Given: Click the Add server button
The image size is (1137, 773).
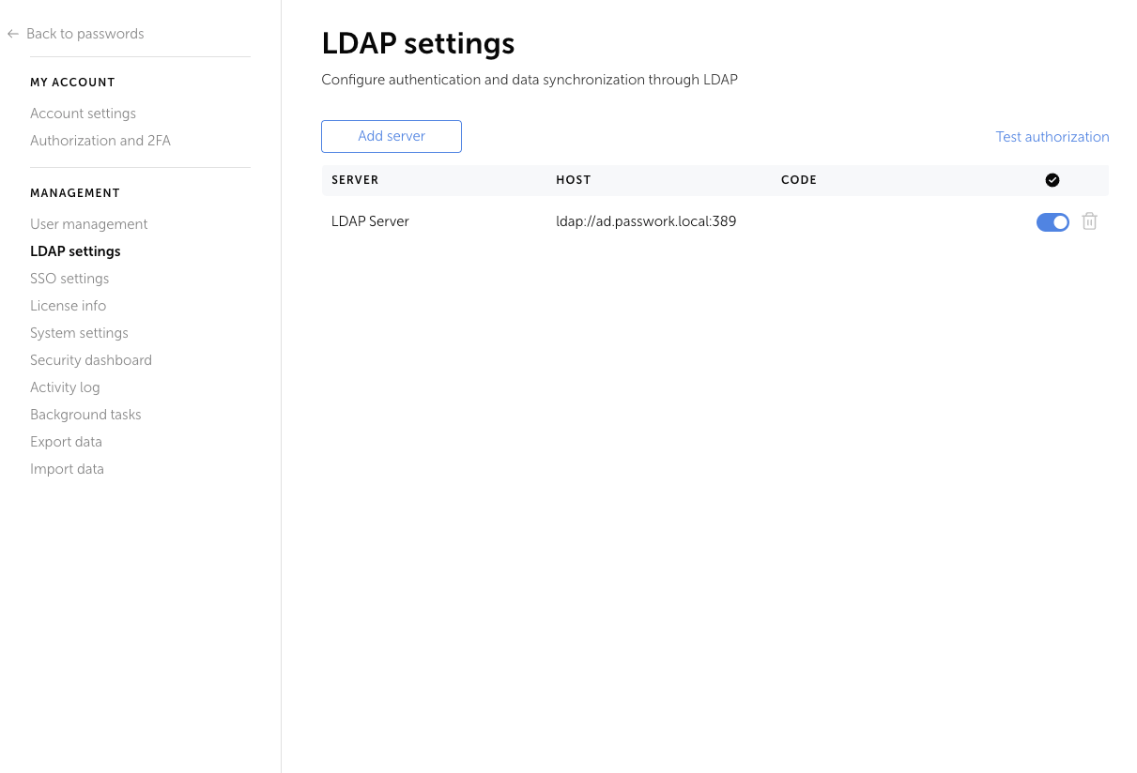Looking at the screenshot, I should pyautogui.click(x=392, y=136).
